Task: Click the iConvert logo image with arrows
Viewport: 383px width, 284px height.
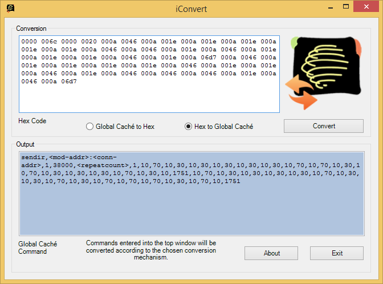Action: click(323, 73)
